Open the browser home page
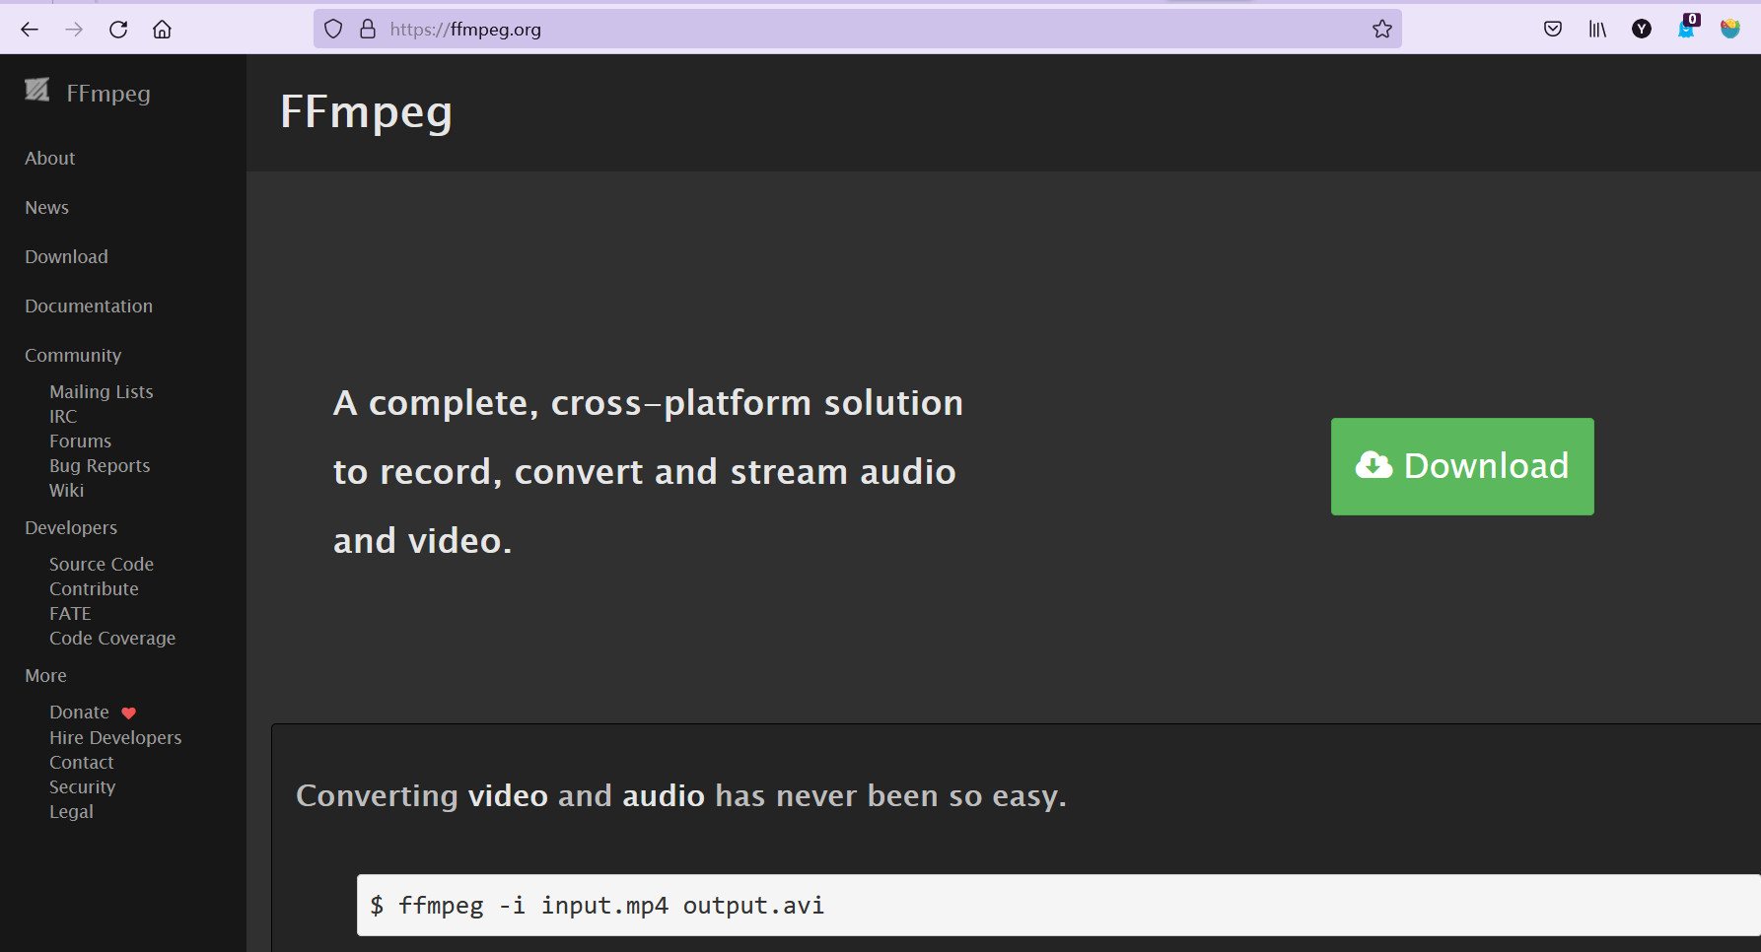This screenshot has height=952, width=1761. 163,29
